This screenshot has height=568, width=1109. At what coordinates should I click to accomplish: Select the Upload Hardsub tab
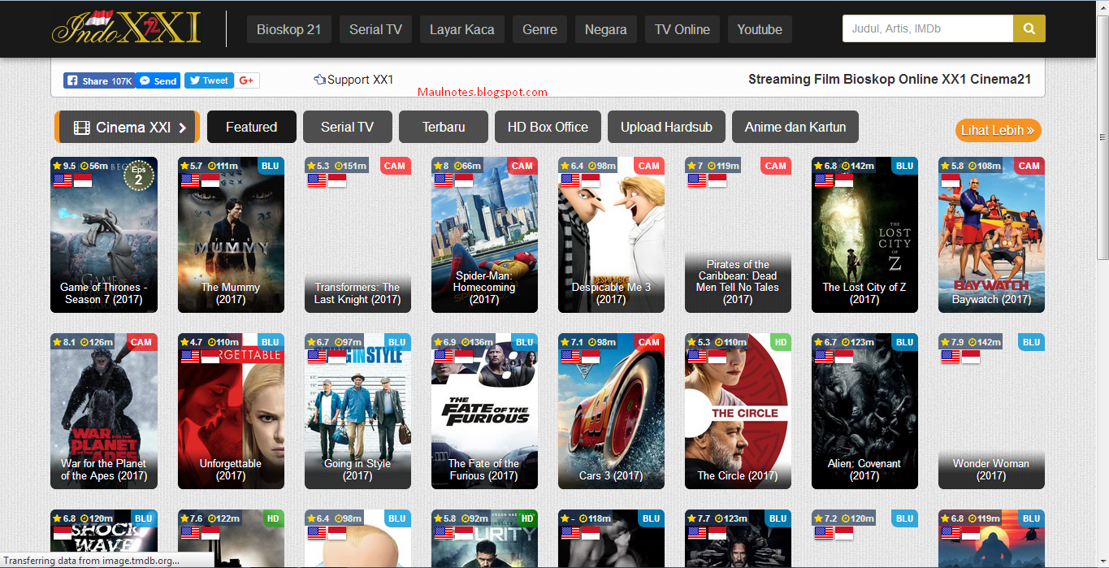click(x=666, y=127)
